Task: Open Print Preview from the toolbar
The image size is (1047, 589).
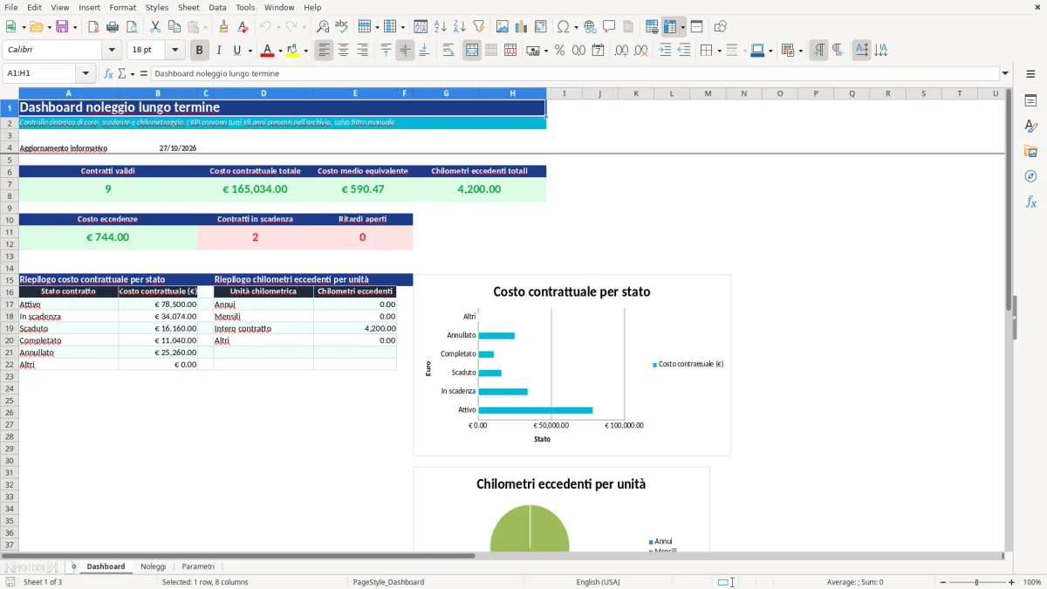Action: coord(132,27)
